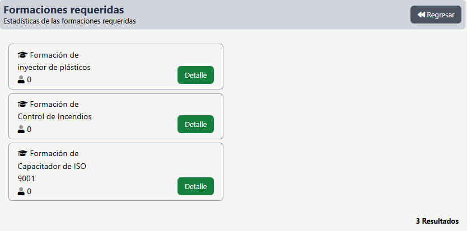The height and width of the screenshot is (231, 467).
Task: Open Detalle for inyector de plásticos
Action: 195,75
